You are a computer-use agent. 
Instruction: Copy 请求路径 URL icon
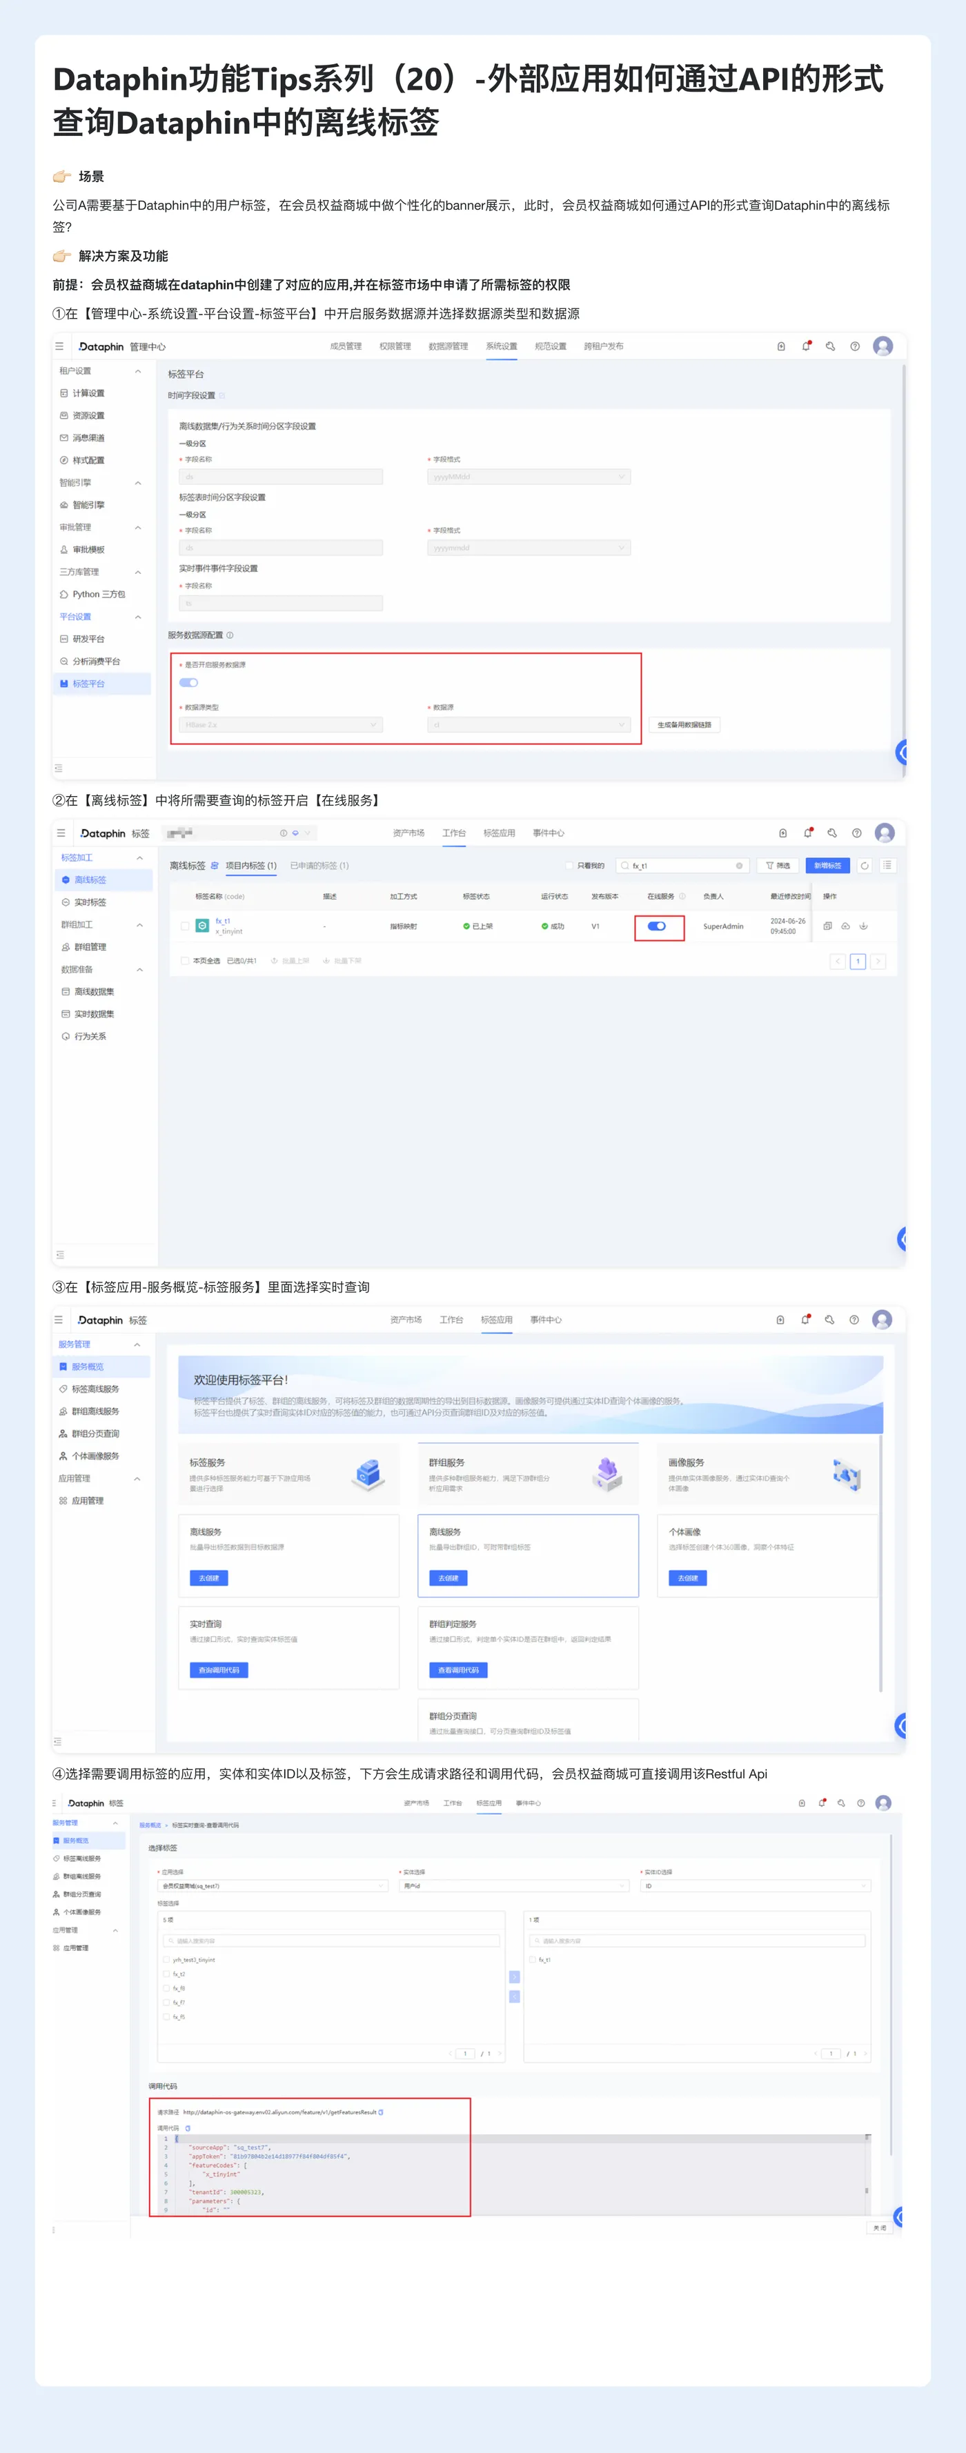coord(381,2112)
